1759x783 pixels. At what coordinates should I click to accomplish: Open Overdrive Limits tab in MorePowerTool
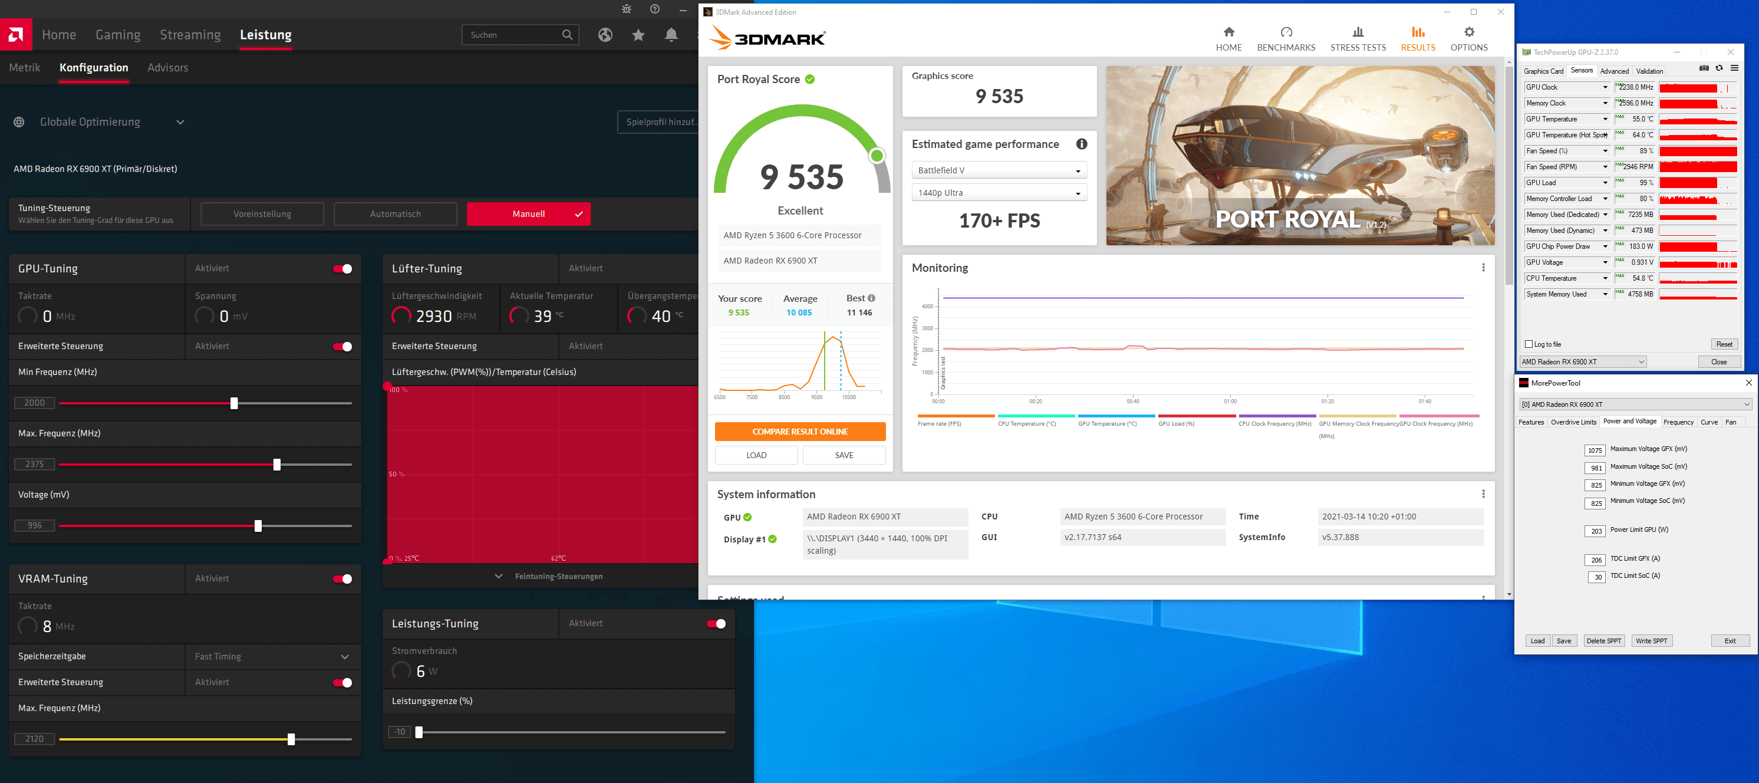(x=1573, y=422)
